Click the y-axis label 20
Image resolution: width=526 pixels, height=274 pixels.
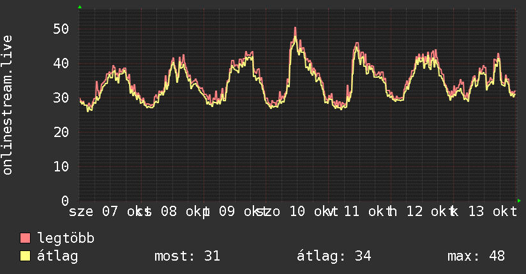coord(61,133)
